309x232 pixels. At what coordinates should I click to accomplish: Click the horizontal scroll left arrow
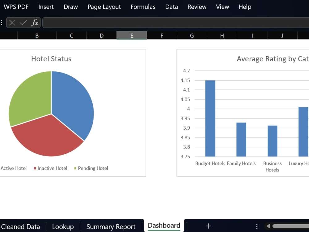[269, 226]
